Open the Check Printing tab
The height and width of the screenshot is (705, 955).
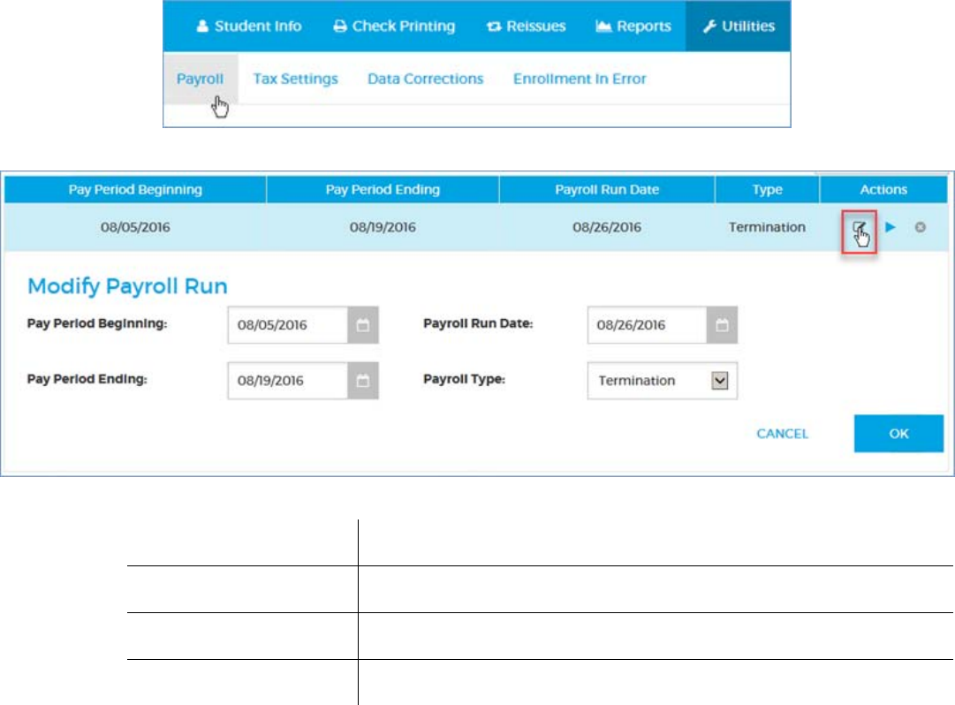pyautogui.click(x=394, y=27)
